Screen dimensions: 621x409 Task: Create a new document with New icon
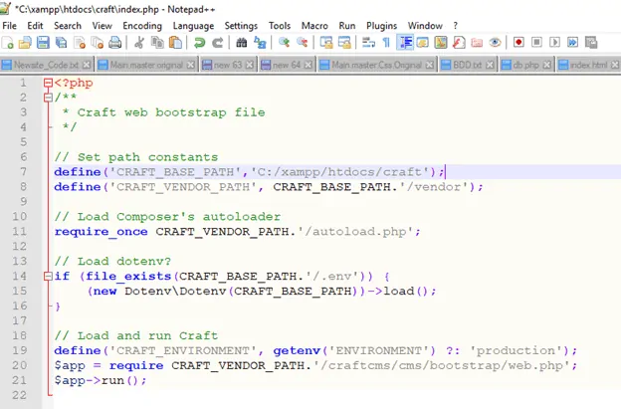tap(8, 43)
